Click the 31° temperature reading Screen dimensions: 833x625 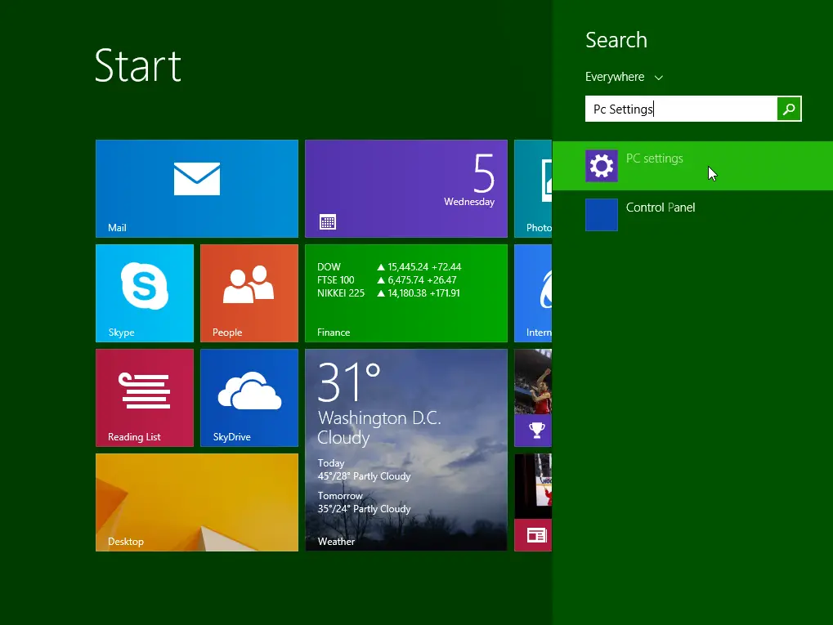[349, 382]
